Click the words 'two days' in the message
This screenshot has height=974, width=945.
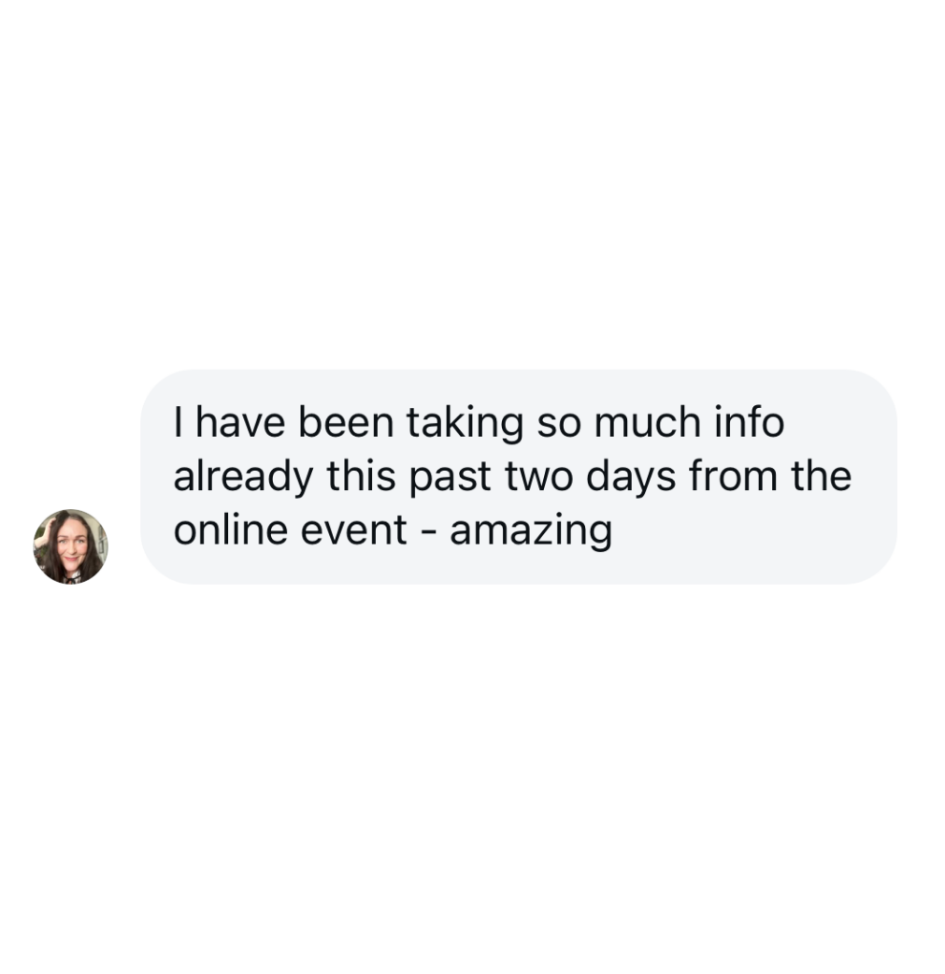pos(590,478)
